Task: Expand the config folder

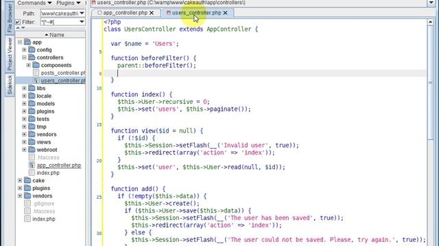Action: [24, 50]
